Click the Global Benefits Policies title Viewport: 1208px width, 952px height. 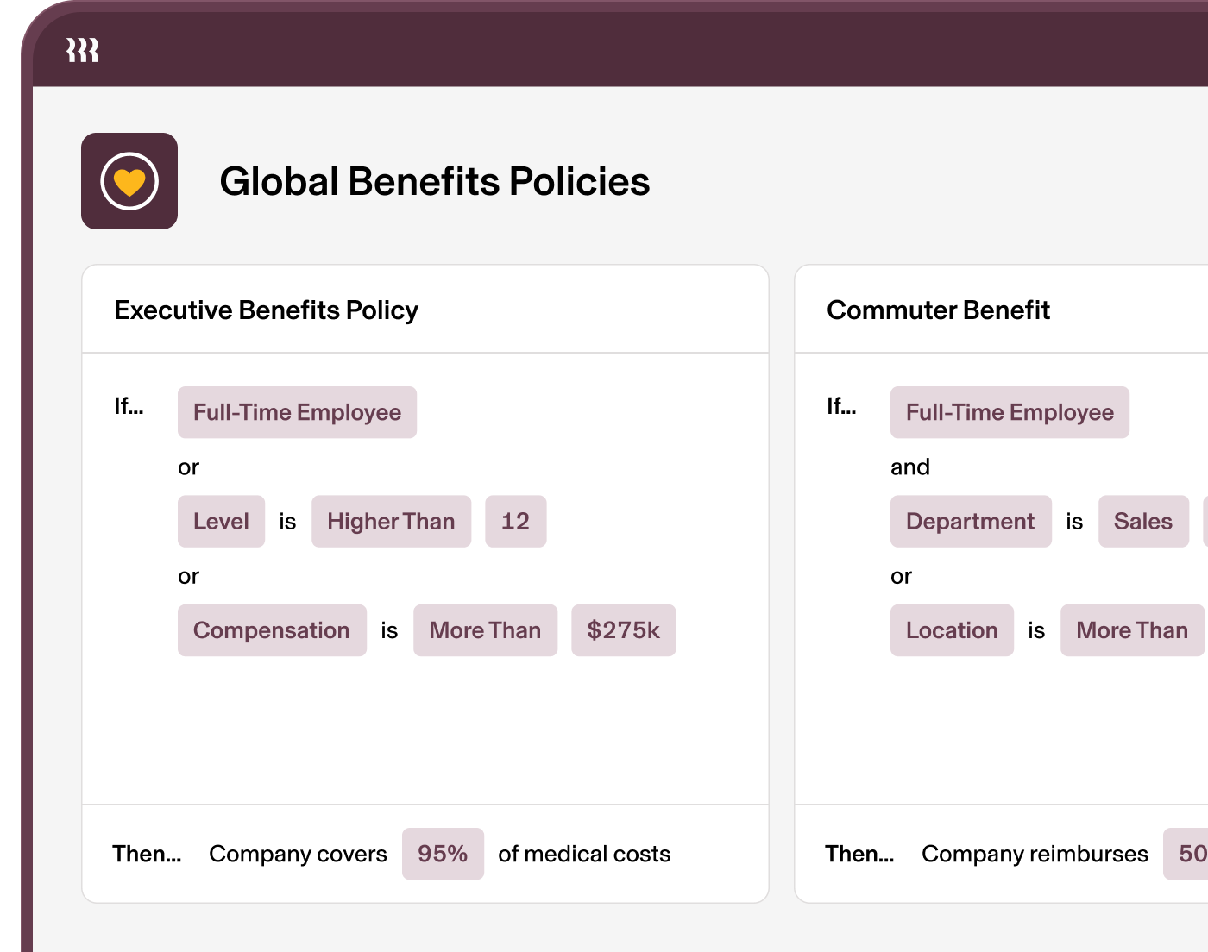click(x=435, y=181)
